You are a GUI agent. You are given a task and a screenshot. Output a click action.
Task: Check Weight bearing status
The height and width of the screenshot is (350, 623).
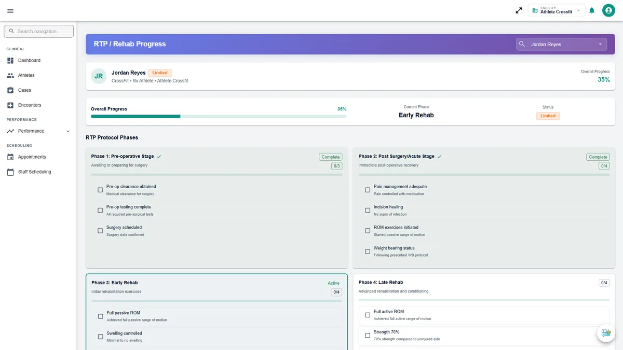pyautogui.click(x=368, y=251)
